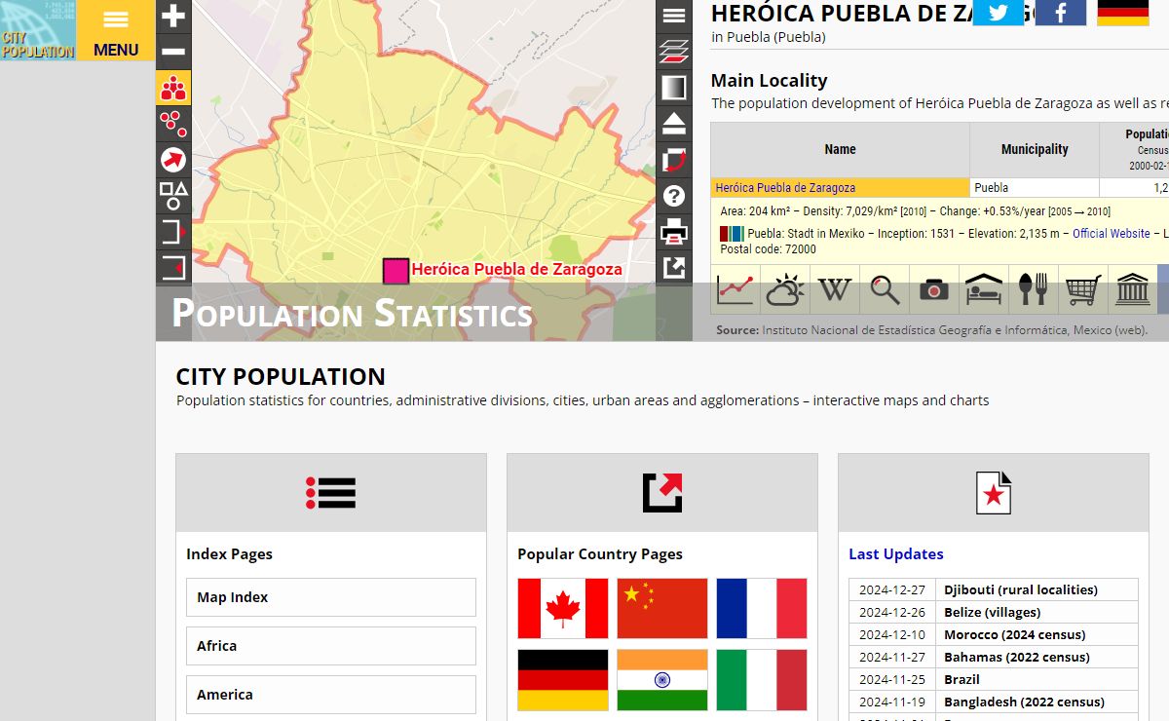This screenshot has width=1169, height=721.
Task: Select the population group map mode
Action: [173, 88]
